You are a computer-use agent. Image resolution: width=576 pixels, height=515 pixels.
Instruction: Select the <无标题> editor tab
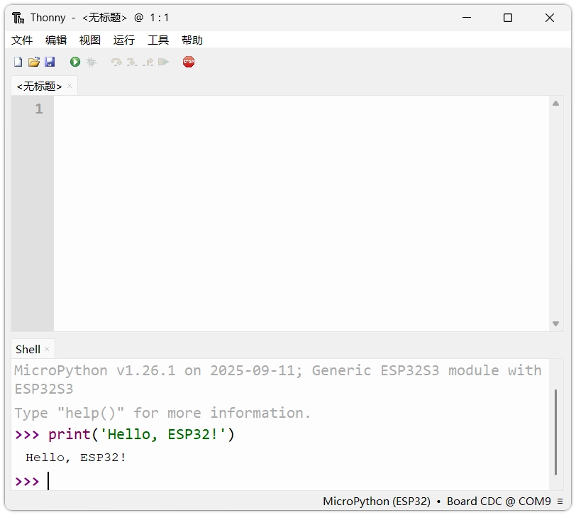click(x=39, y=87)
